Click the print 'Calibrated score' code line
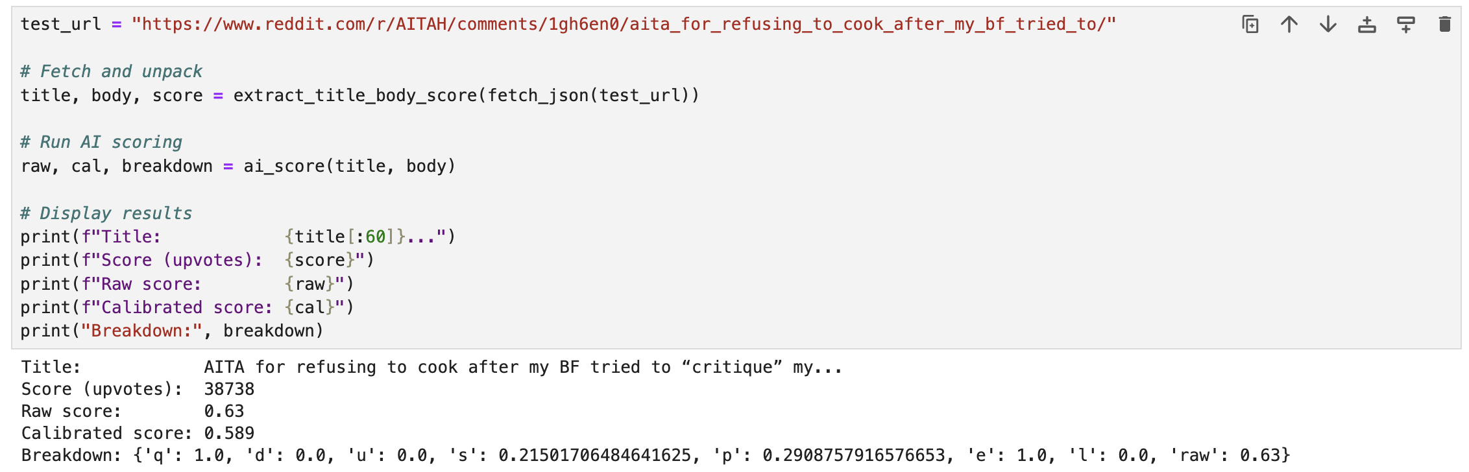This screenshot has height=472, width=1469. (x=187, y=307)
